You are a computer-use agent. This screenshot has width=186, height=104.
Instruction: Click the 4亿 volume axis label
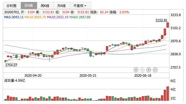coord(173,90)
